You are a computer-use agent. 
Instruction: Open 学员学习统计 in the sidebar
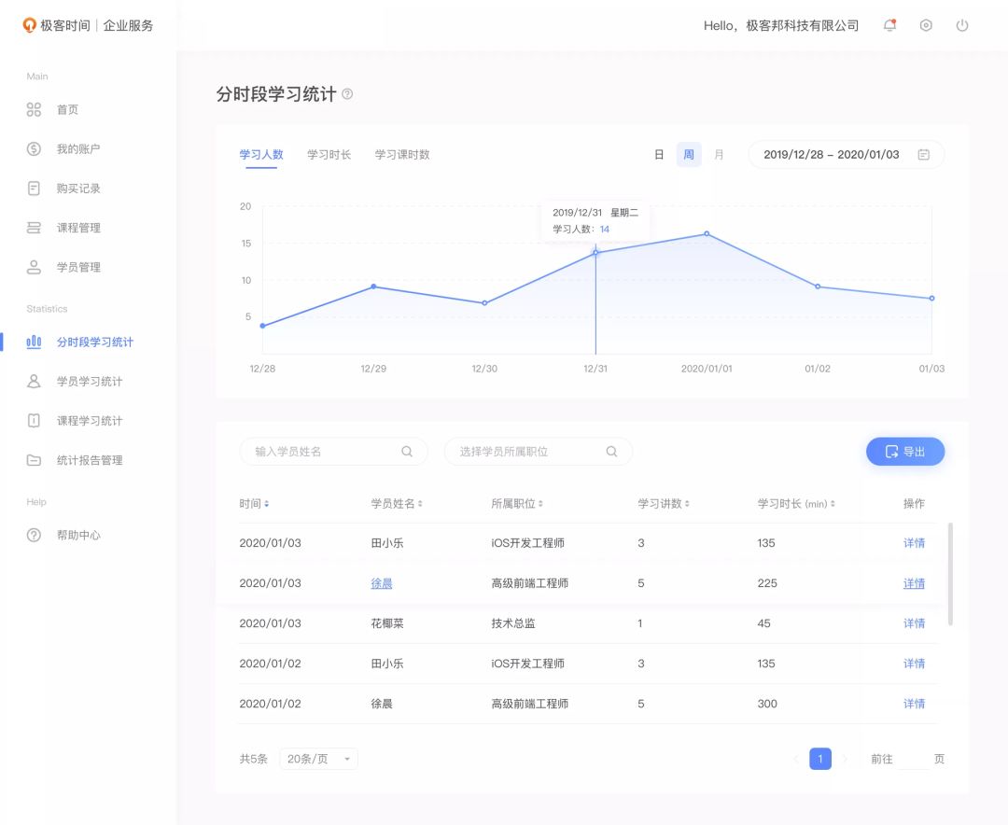pos(90,382)
